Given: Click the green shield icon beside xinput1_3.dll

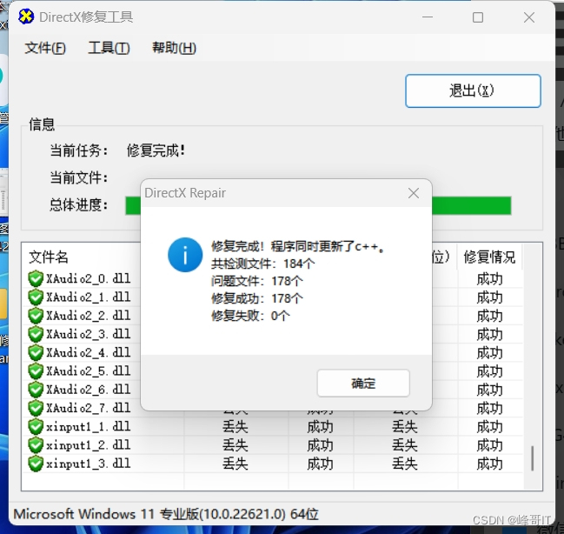Looking at the screenshot, I should (x=36, y=464).
